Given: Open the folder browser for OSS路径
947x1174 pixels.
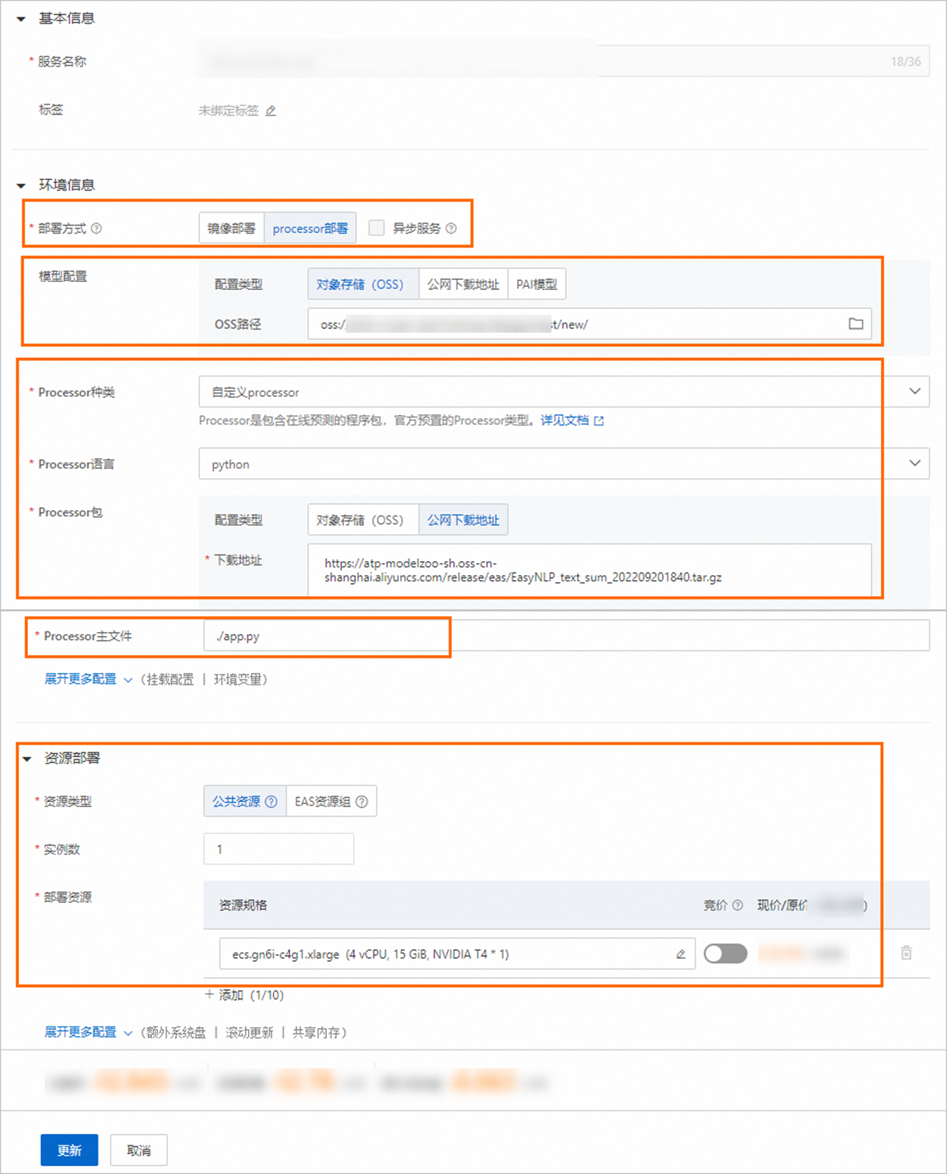Looking at the screenshot, I should click(x=856, y=324).
